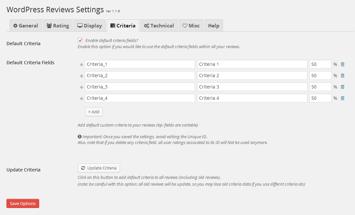Edit the 'Criteria 3' label field
Viewport: 355px width, 215px height.
(x=252, y=87)
